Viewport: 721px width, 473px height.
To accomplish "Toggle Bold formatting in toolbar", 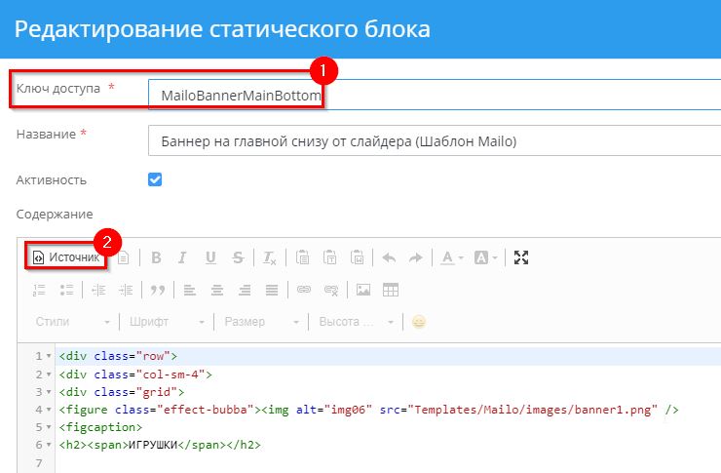I will point(155,257).
